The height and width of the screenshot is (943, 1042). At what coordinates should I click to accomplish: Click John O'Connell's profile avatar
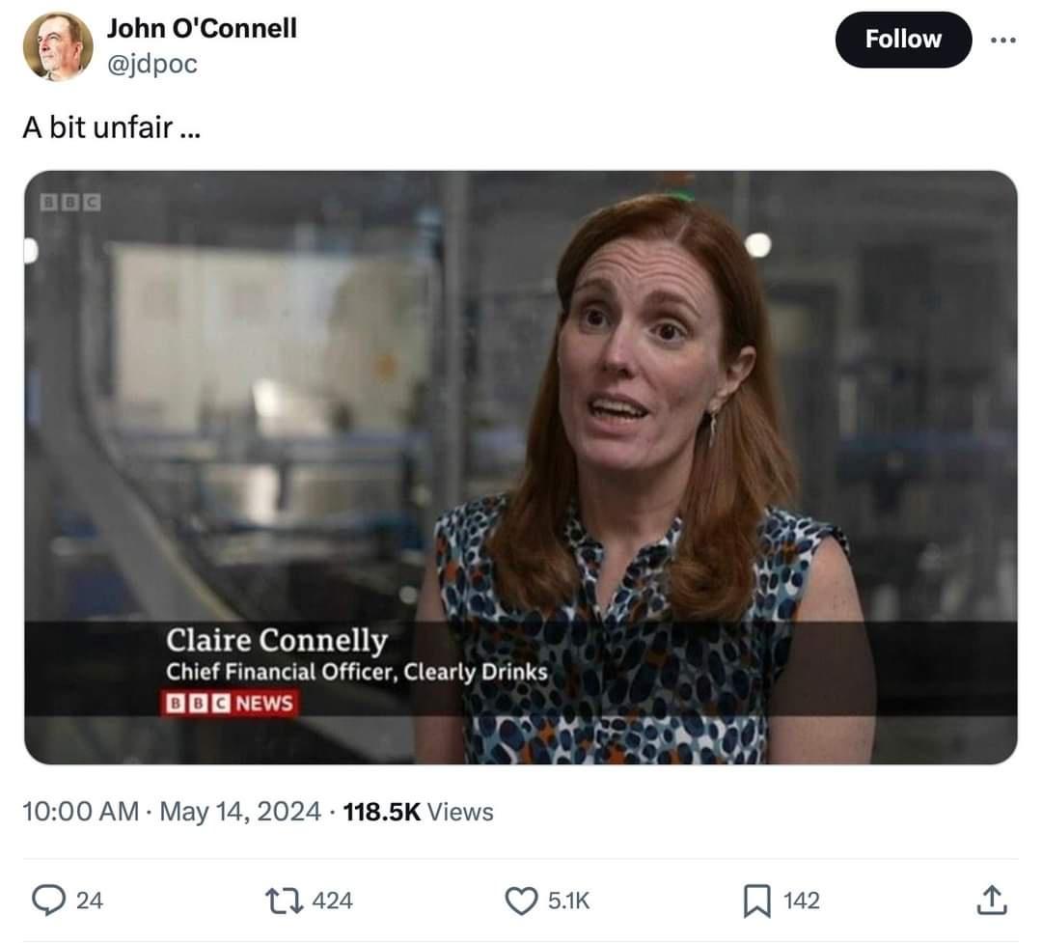point(58,46)
